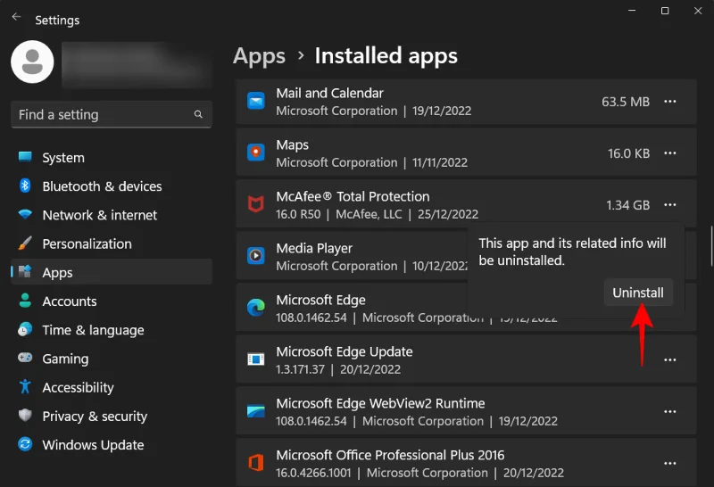714x487 pixels.
Task: Click Microsoft Edge WebView2 Runtime name
Action: click(380, 403)
